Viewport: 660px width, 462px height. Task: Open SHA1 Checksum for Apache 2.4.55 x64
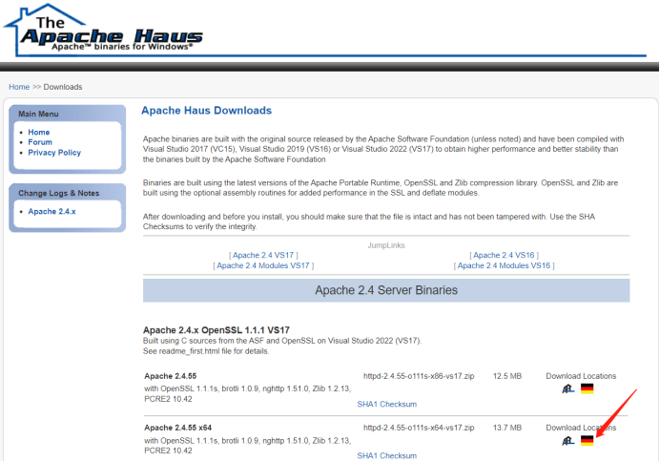point(387,455)
